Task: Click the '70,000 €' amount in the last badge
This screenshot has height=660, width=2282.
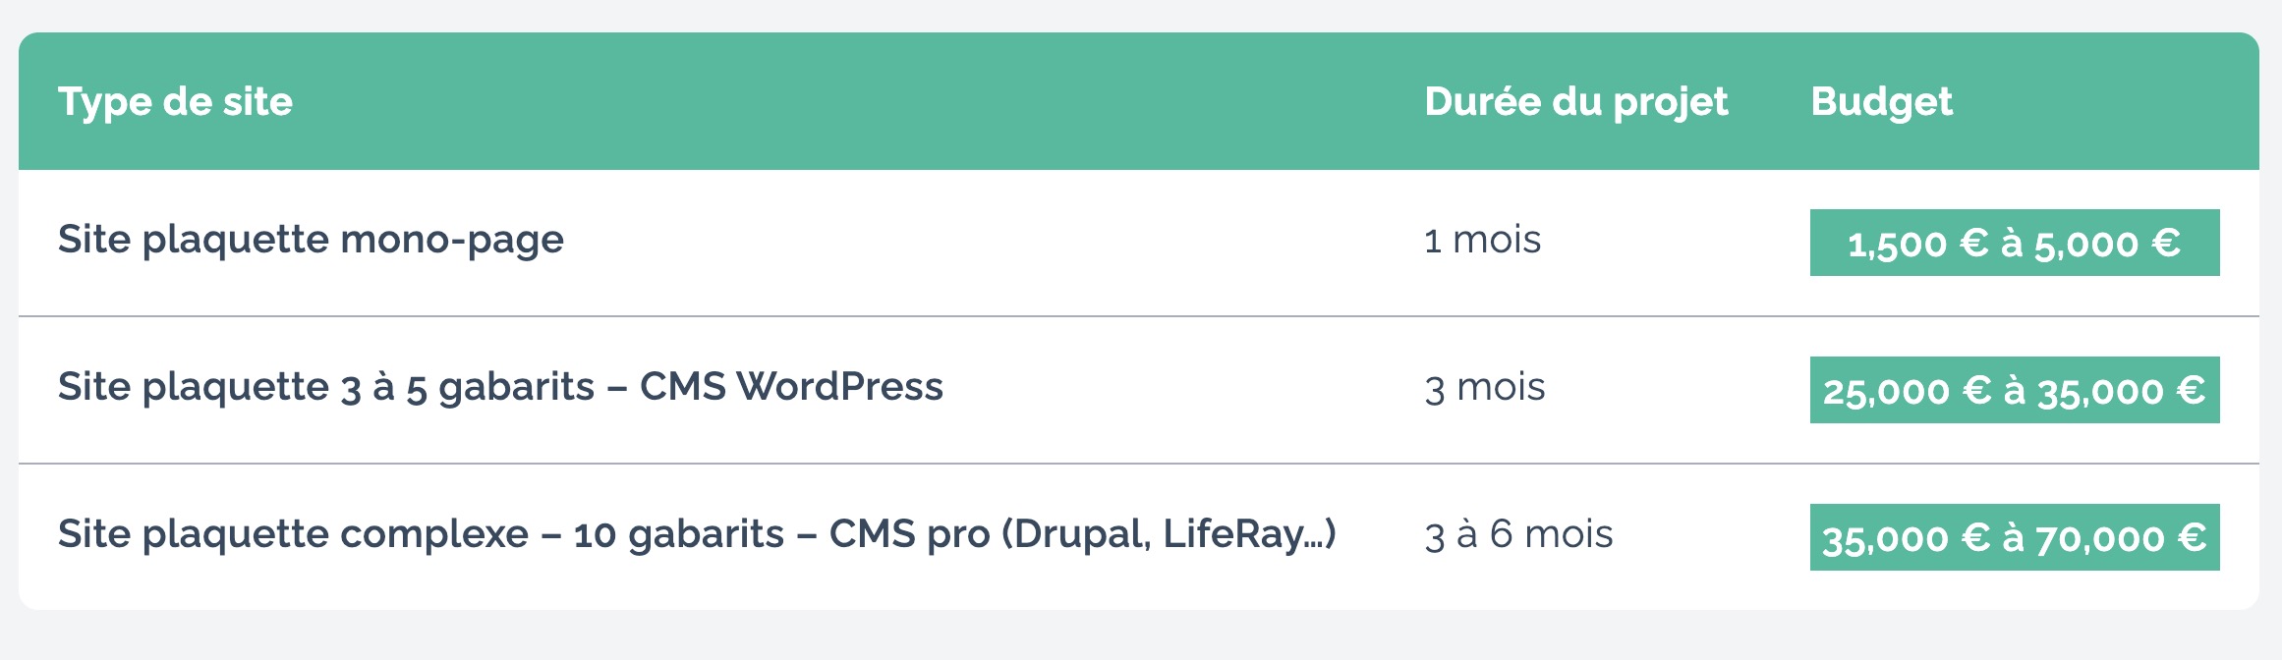Action: pos(2120,538)
